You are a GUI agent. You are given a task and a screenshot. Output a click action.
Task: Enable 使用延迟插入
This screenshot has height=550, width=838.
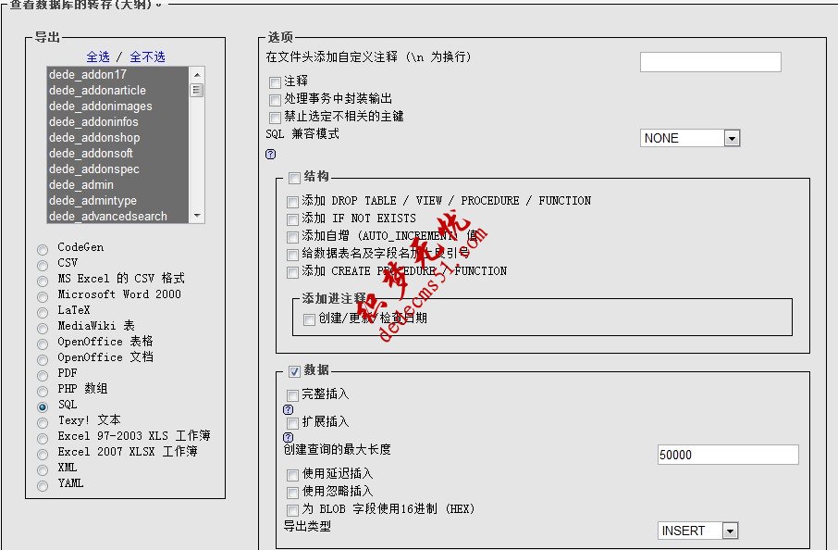(x=292, y=476)
